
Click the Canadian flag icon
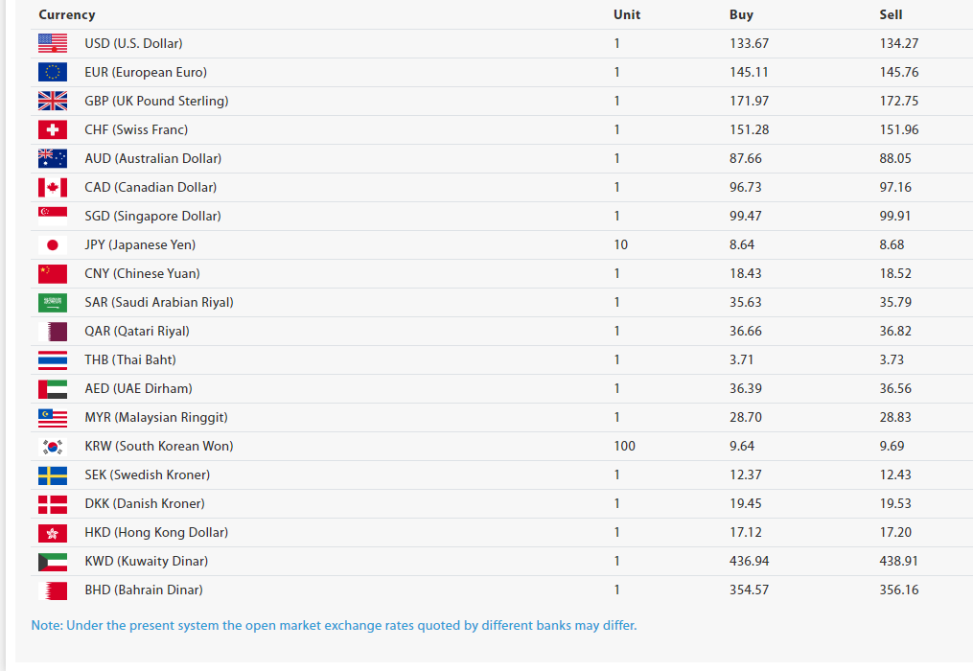point(53,187)
